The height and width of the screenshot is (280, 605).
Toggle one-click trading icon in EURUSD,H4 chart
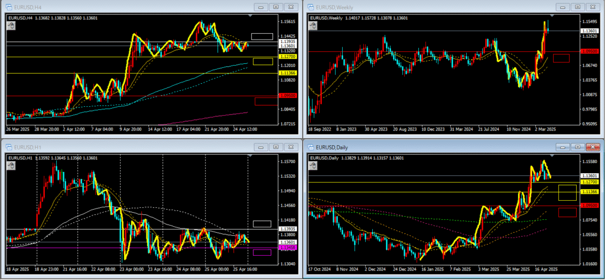click(x=11, y=26)
